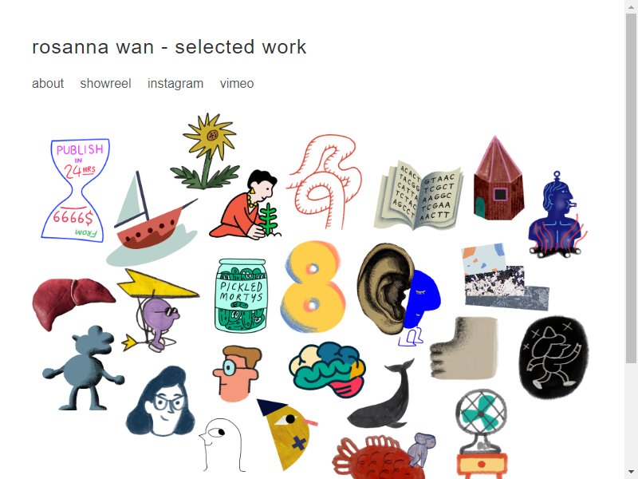The image size is (638, 479).
Task: Open the yellow number 8 artwork
Action: pos(313,287)
